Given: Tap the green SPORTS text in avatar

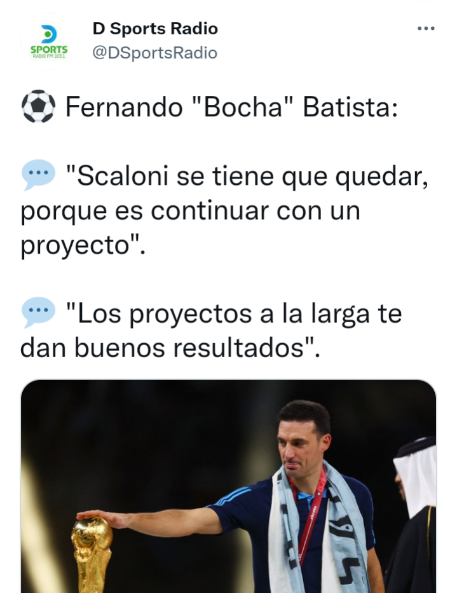Looking at the screenshot, I should (x=49, y=50).
